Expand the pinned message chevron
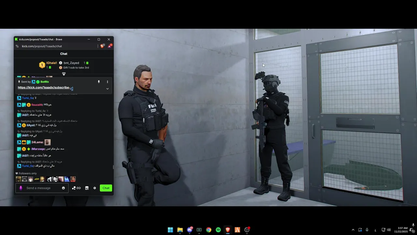 point(108,88)
